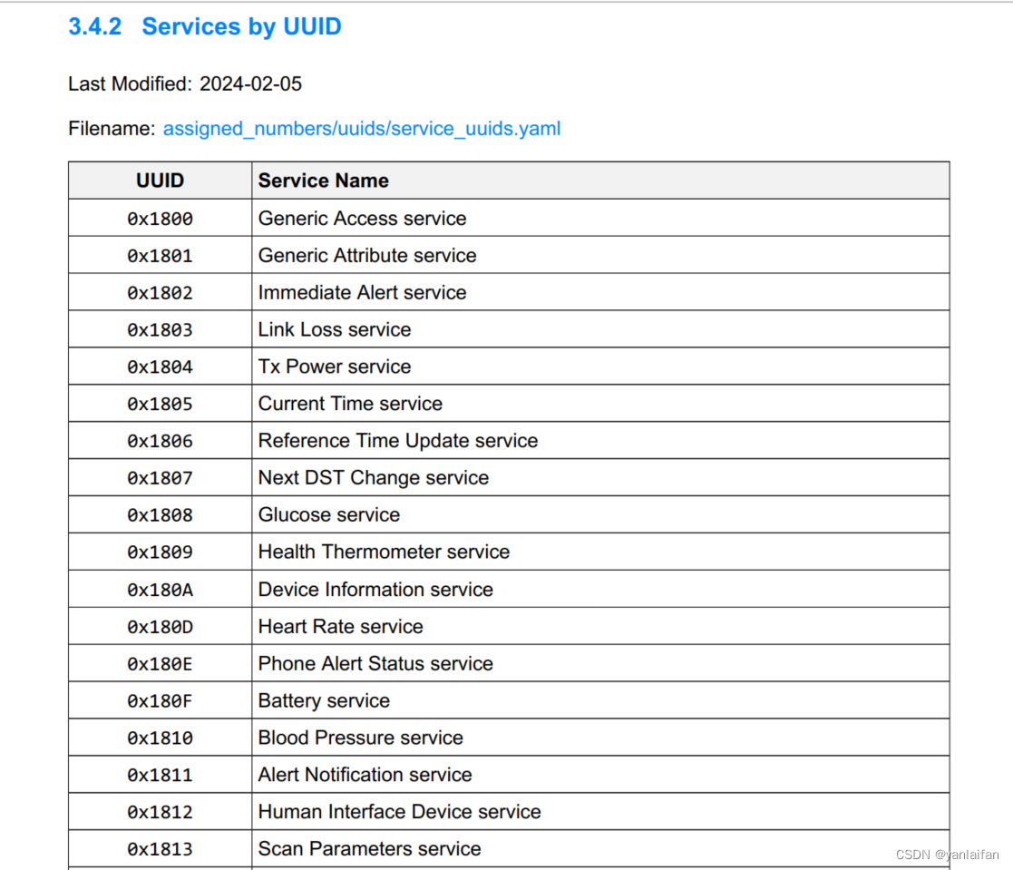Select the Tx Power service entry
Image resolution: width=1013 pixels, height=870 pixels.
tap(334, 367)
